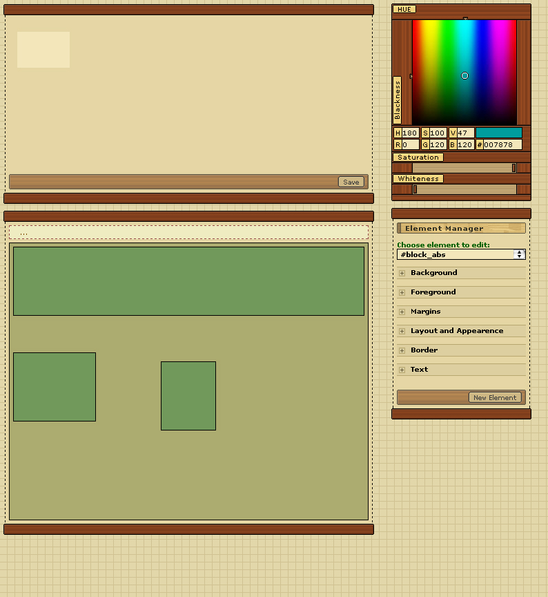The height and width of the screenshot is (597, 548).
Task: Open the #block_abs element dropdown
Action: coord(461,255)
